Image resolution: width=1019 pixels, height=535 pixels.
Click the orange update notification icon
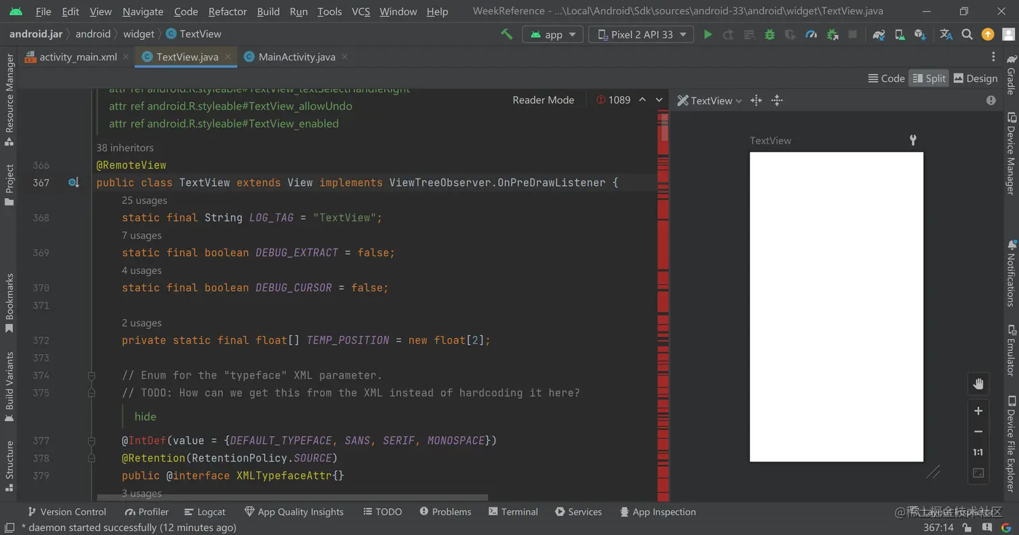pos(988,34)
